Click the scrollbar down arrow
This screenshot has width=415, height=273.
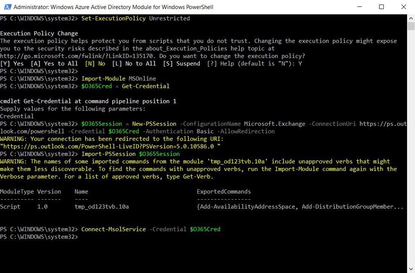point(411,269)
